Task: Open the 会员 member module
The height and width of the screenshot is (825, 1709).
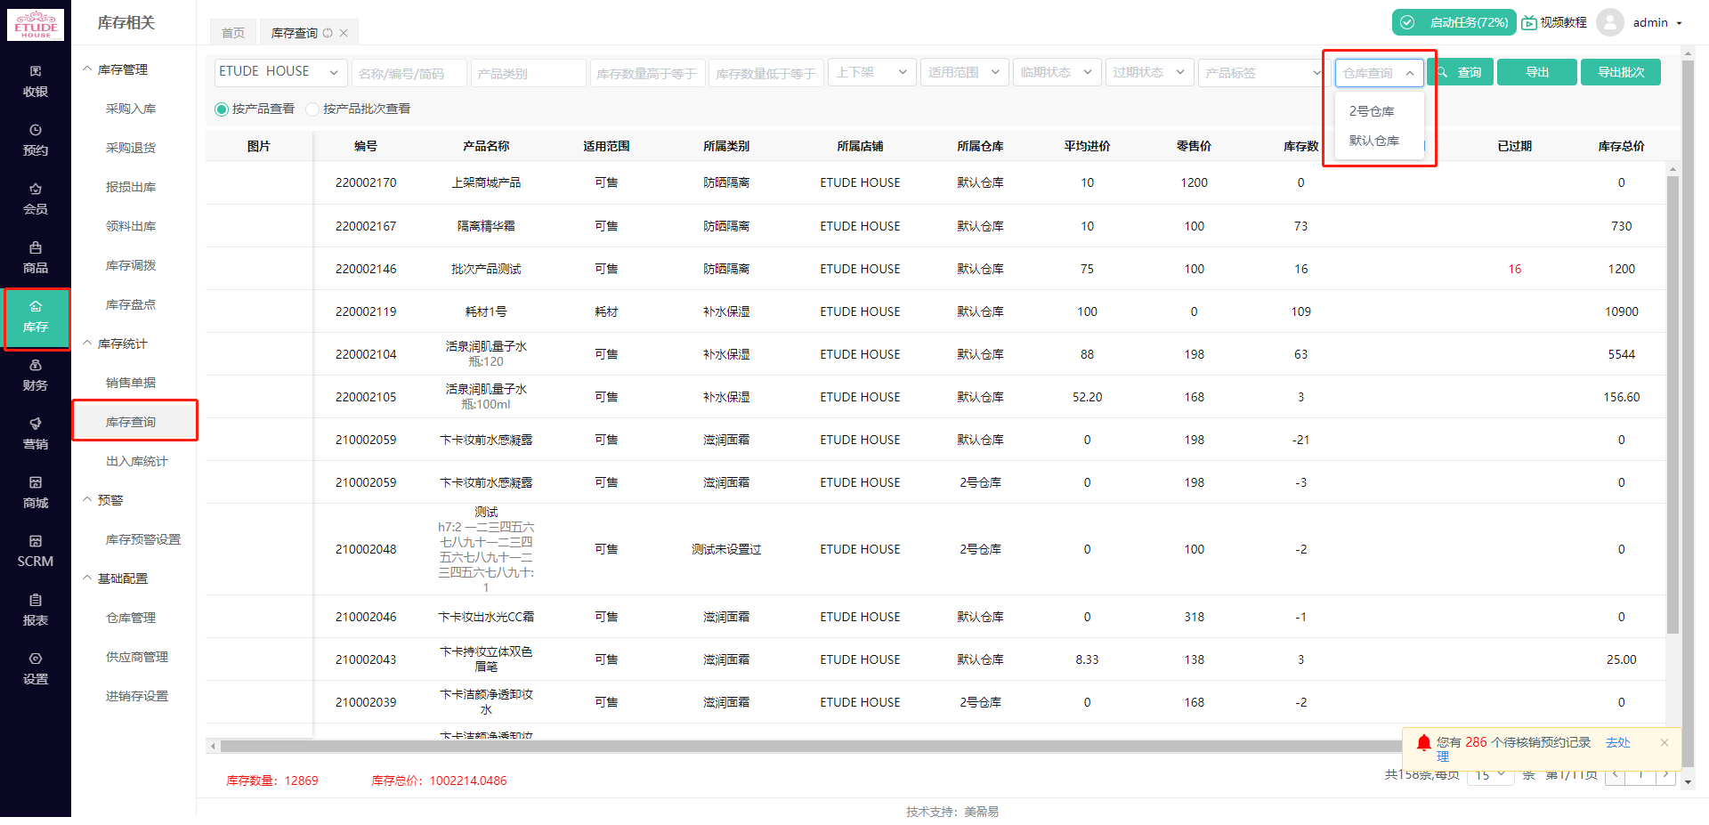Action: pos(36,198)
